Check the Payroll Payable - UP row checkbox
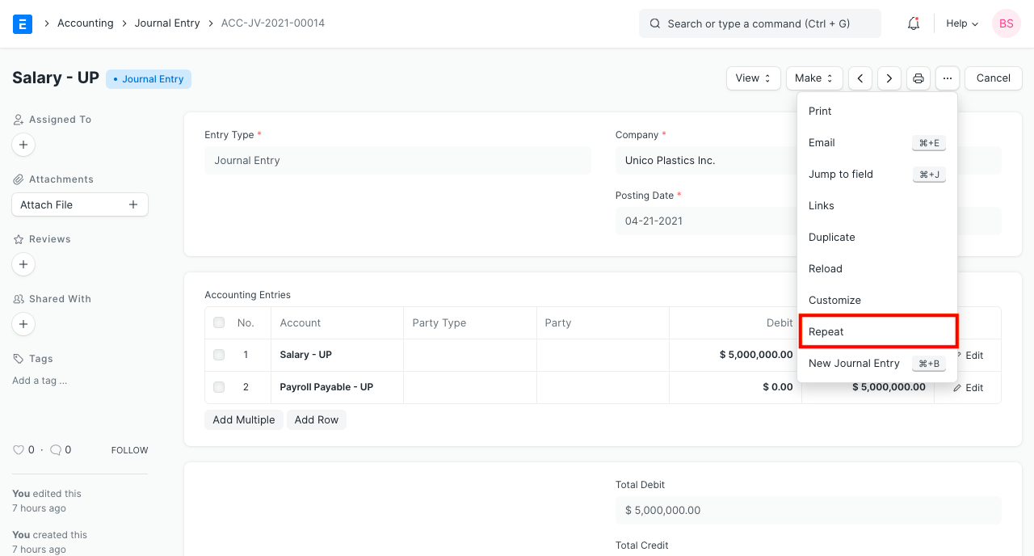 coord(218,387)
